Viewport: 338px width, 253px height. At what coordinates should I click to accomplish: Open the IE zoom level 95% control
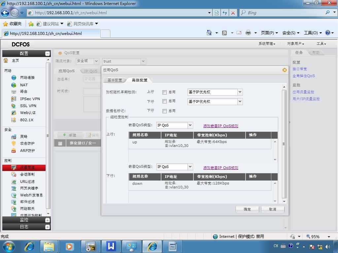(318, 237)
